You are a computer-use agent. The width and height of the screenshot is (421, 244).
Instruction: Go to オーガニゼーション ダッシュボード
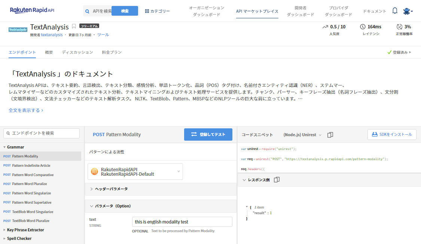click(x=207, y=11)
